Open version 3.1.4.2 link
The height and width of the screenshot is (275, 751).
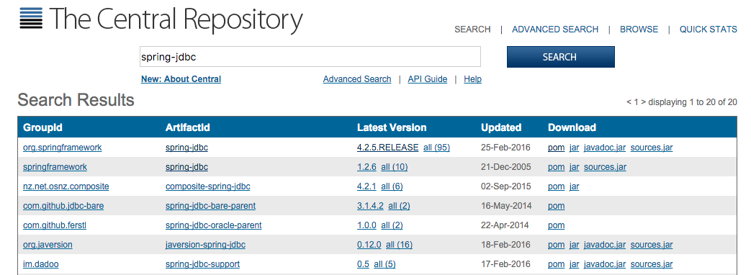370,206
